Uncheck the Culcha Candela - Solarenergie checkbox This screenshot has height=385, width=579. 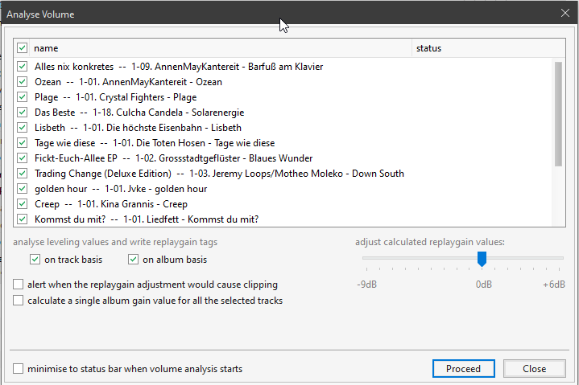tap(23, 112)
